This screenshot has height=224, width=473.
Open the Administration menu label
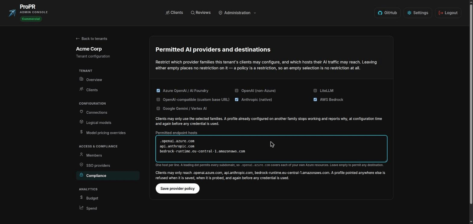237,13
